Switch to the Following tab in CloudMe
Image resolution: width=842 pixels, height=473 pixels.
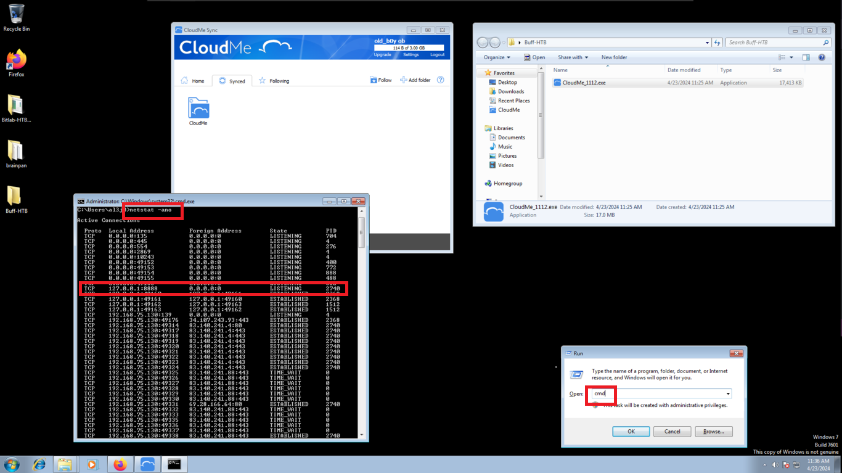coord(274,81)
